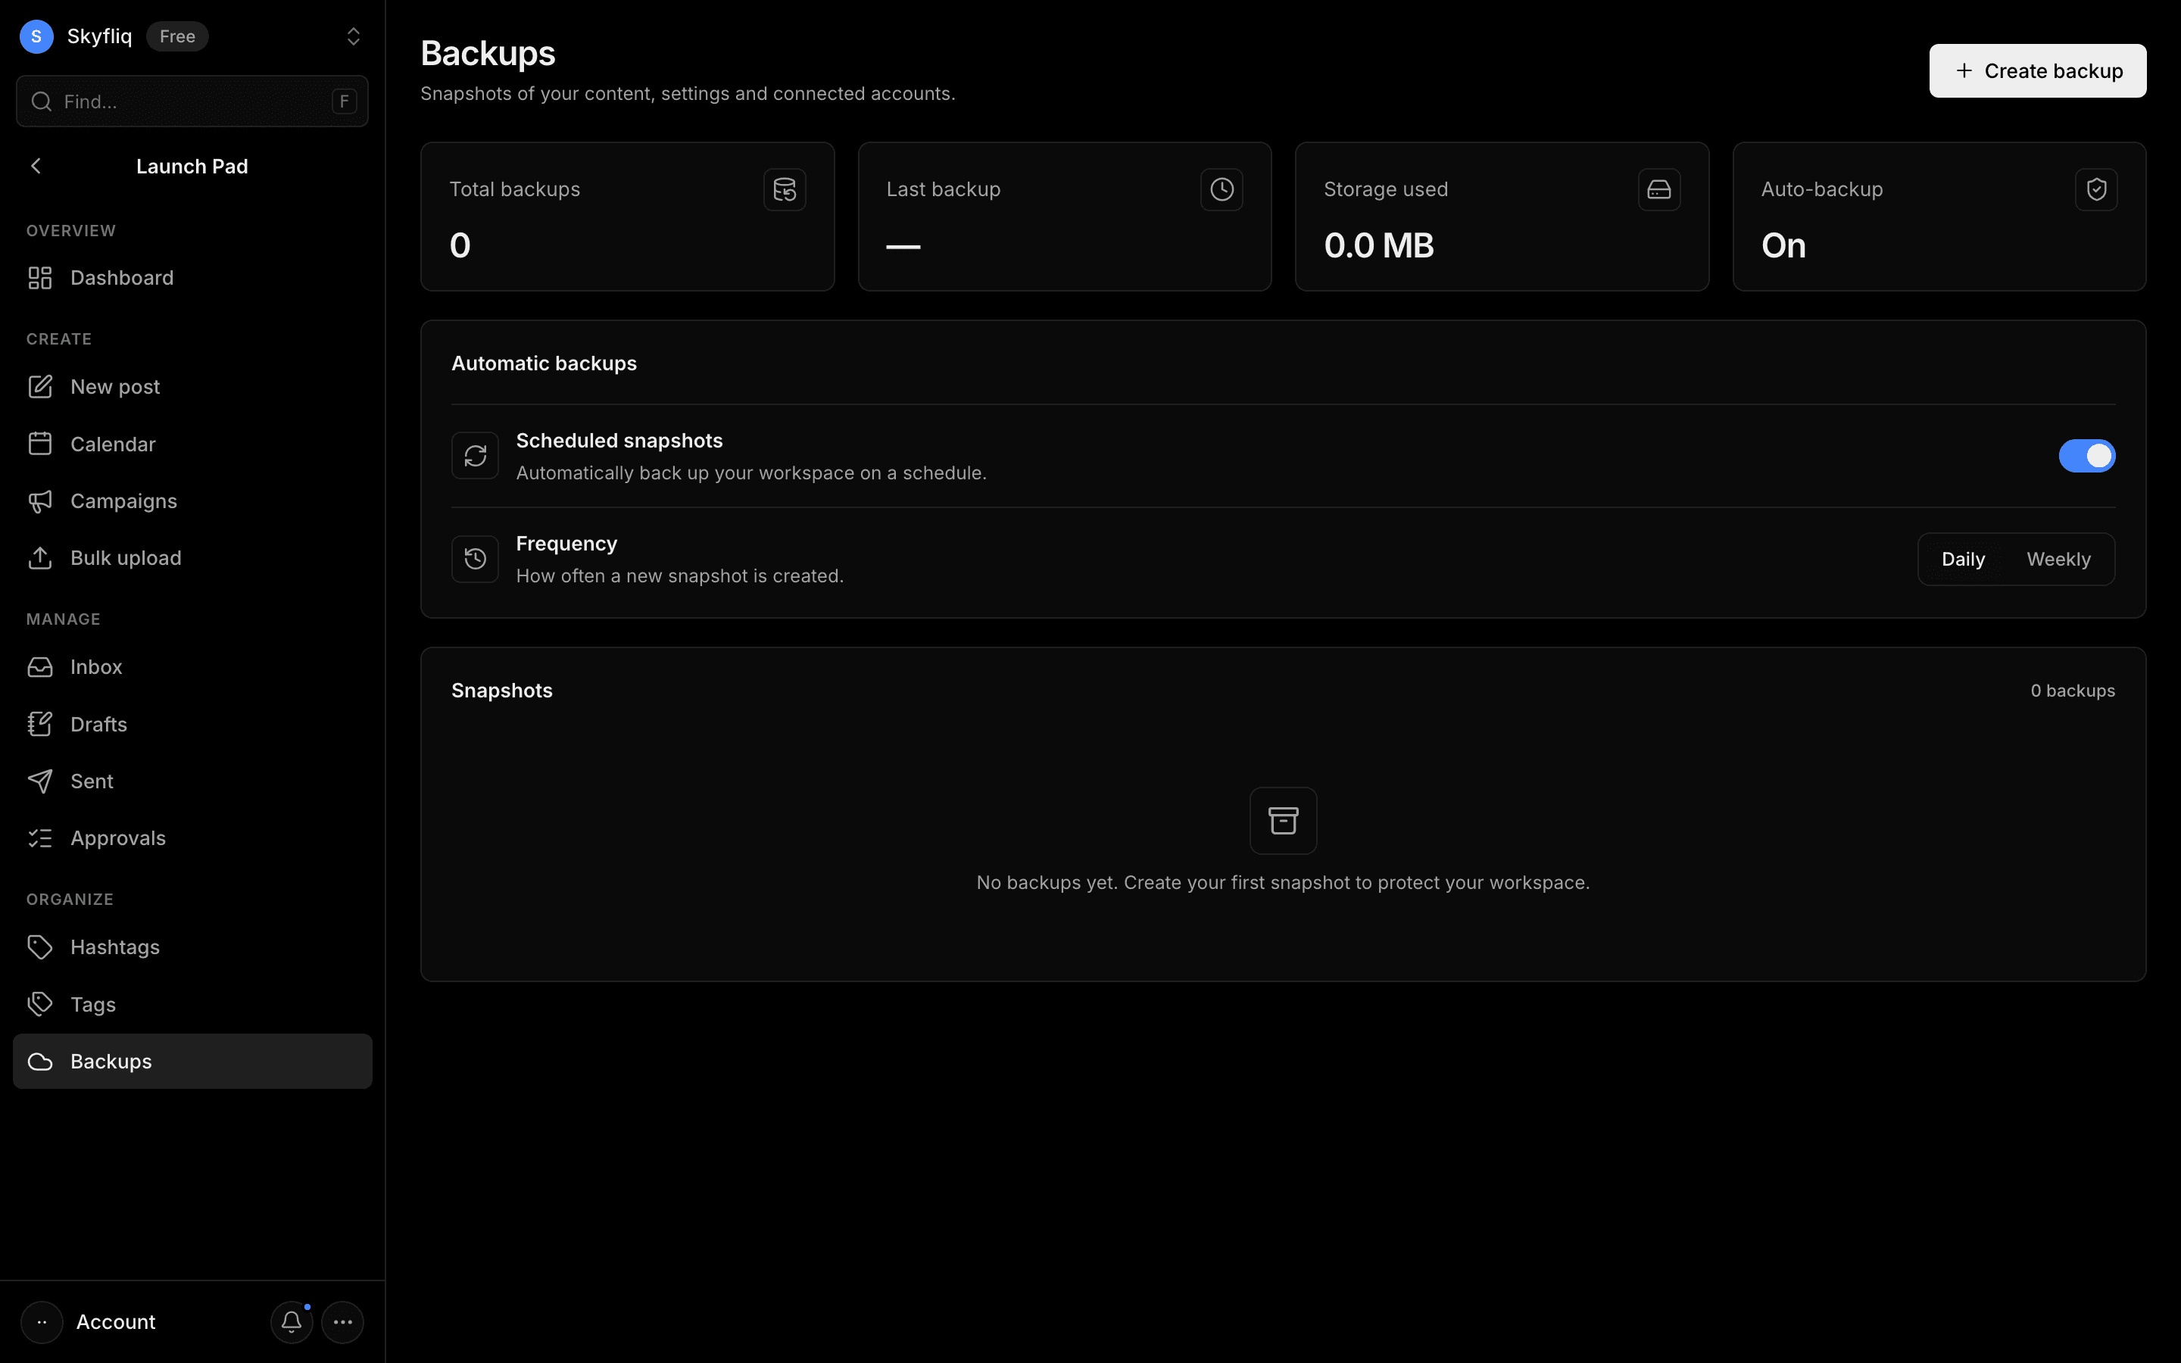Viewport: 2181px width, 1363px height.
Task: Click the empty snapshots archive icon
Action: [1284, 820]
